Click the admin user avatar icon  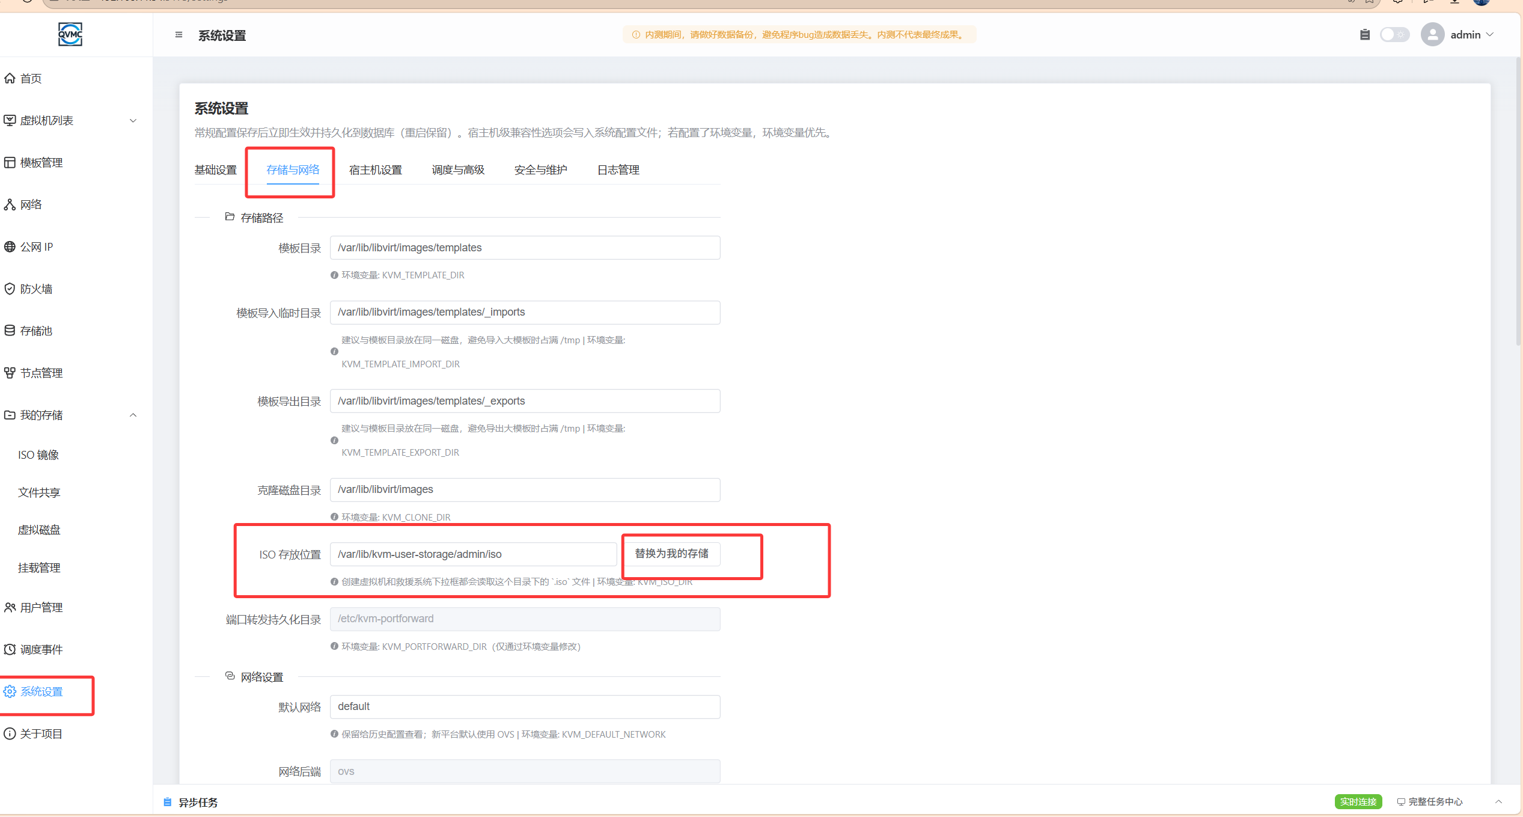click(x=1433, y=35)
